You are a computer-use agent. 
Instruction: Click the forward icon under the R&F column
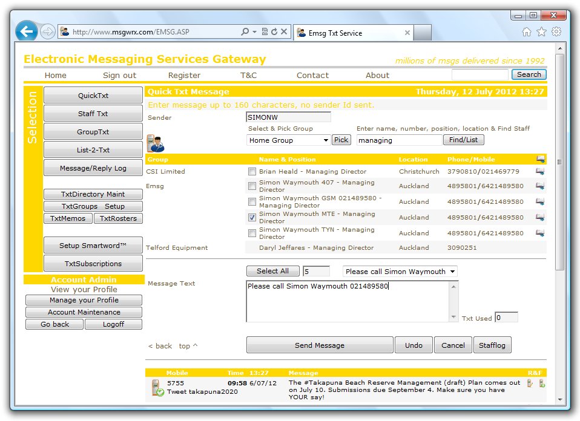pyautogui.click(x=541, y=382)
